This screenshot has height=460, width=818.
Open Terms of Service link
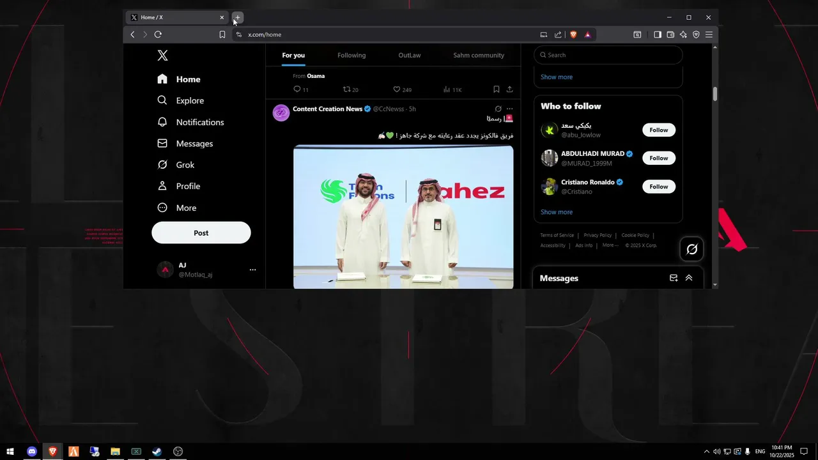557,235
